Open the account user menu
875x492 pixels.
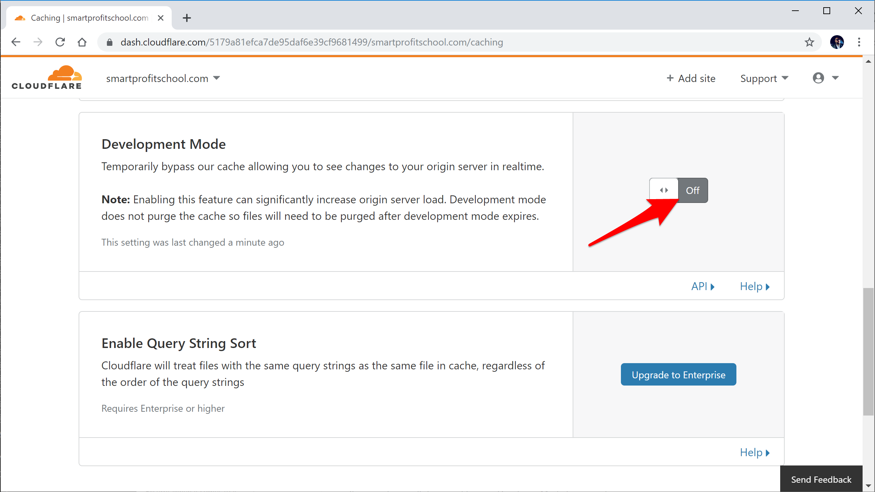(825, 78)
